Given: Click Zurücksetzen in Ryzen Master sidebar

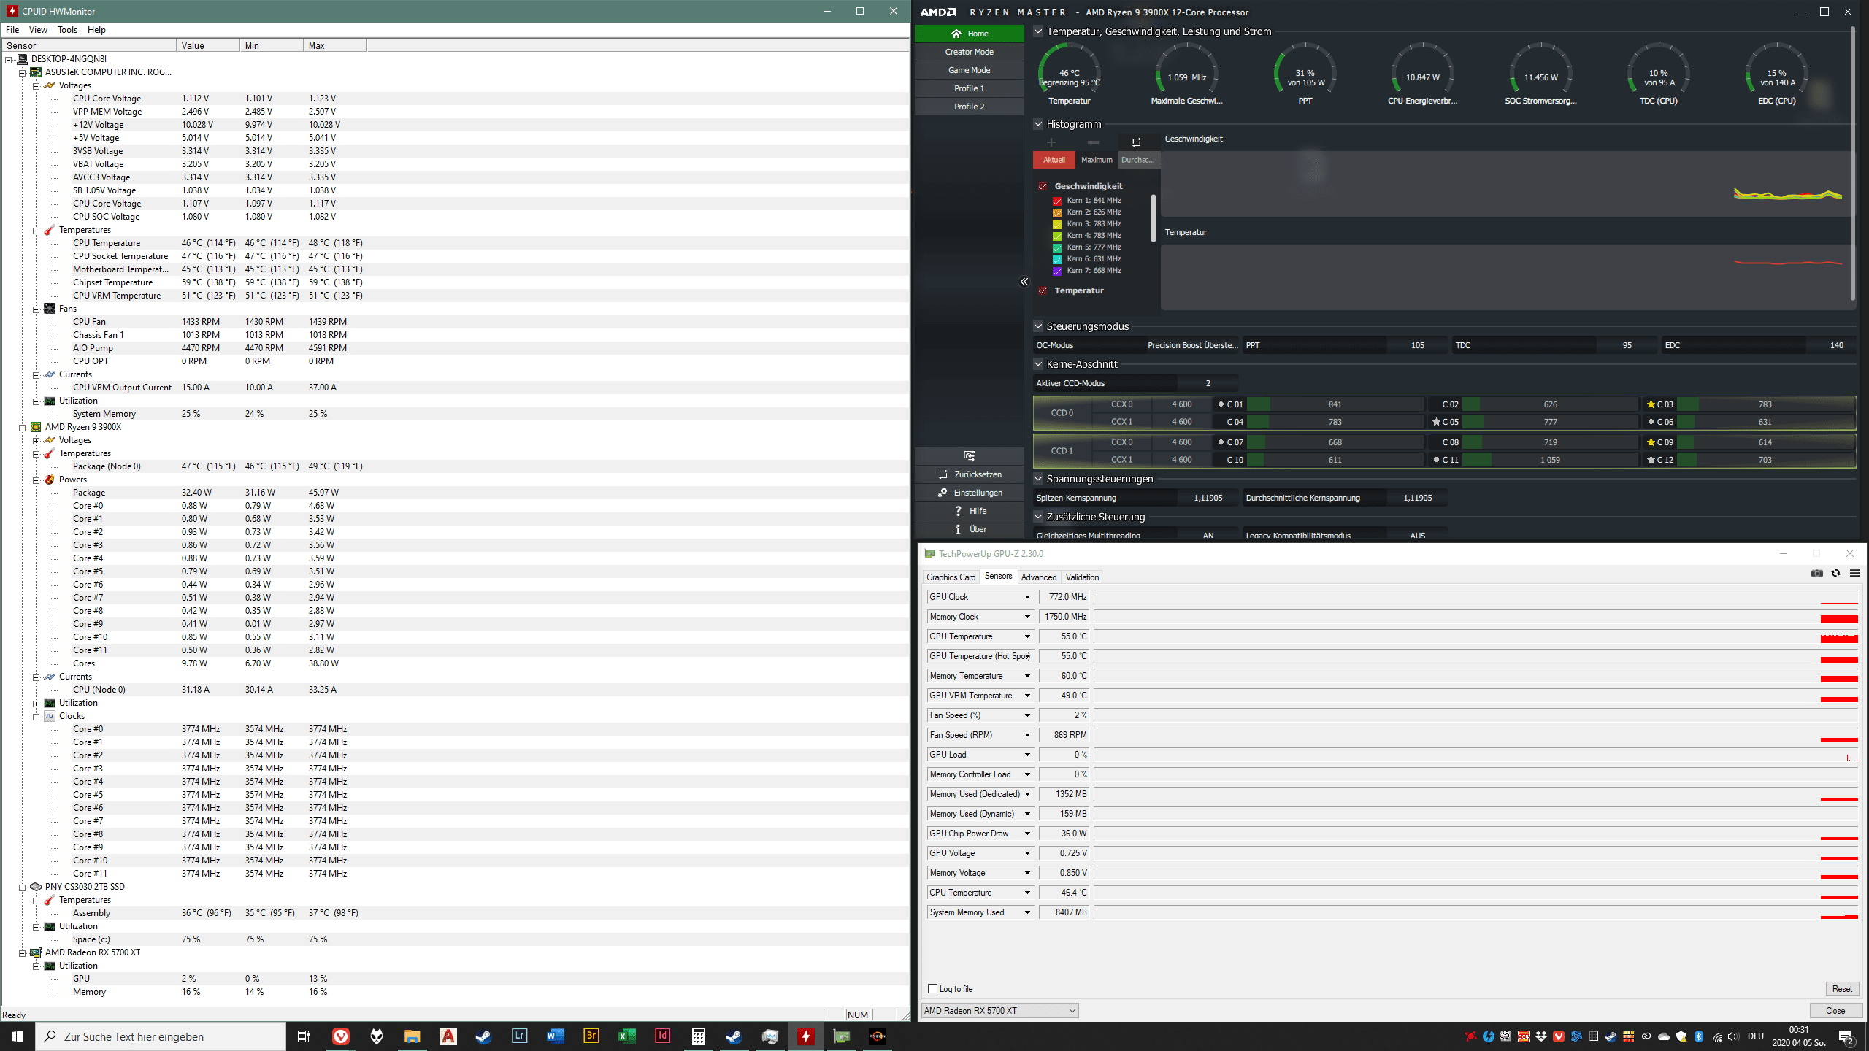Looking at the screenshot, I should pos(969,474).
